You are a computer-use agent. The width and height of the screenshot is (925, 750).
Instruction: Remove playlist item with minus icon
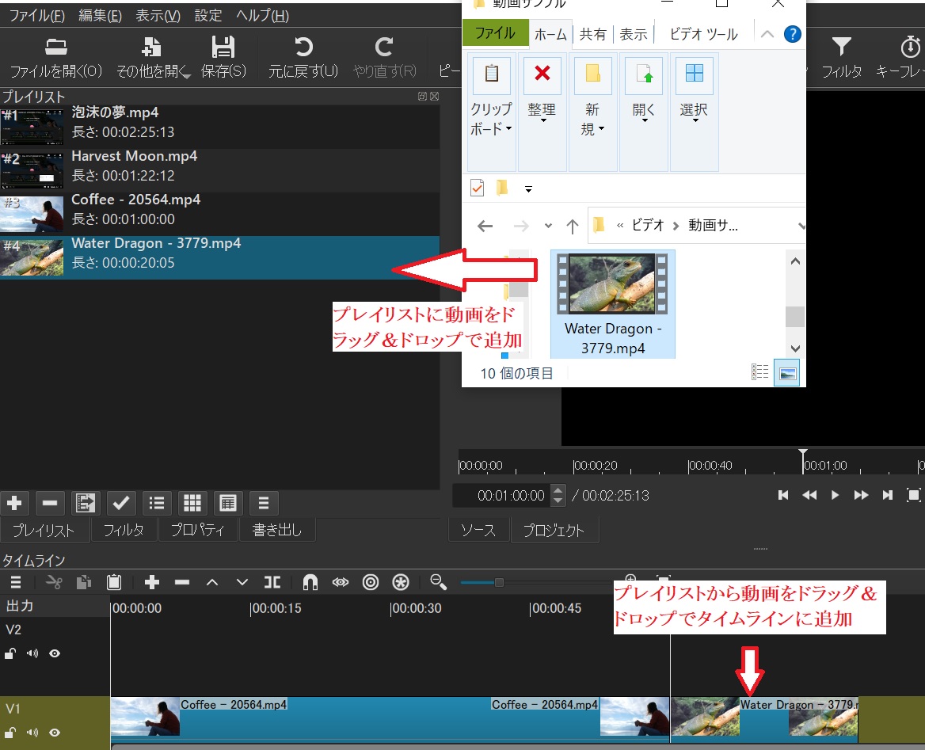pyautogui.click(x=50, y=503)
